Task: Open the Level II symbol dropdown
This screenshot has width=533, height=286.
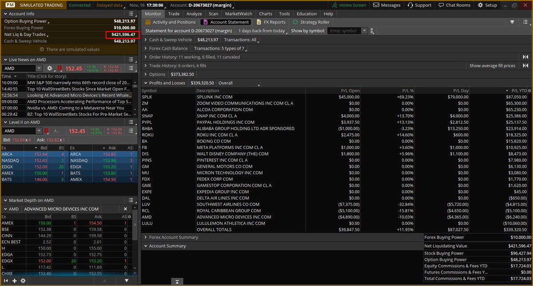Action: coord(39,131)
